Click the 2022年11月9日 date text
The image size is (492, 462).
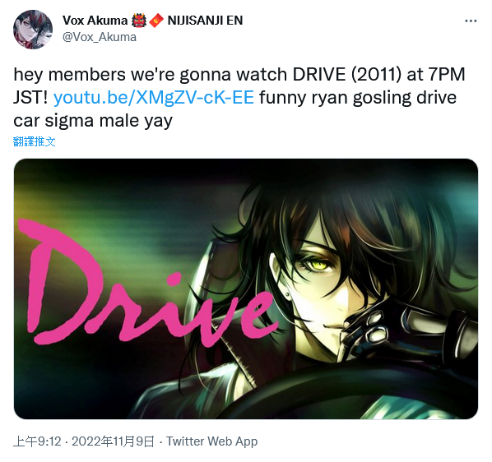(x=113, y=441)
